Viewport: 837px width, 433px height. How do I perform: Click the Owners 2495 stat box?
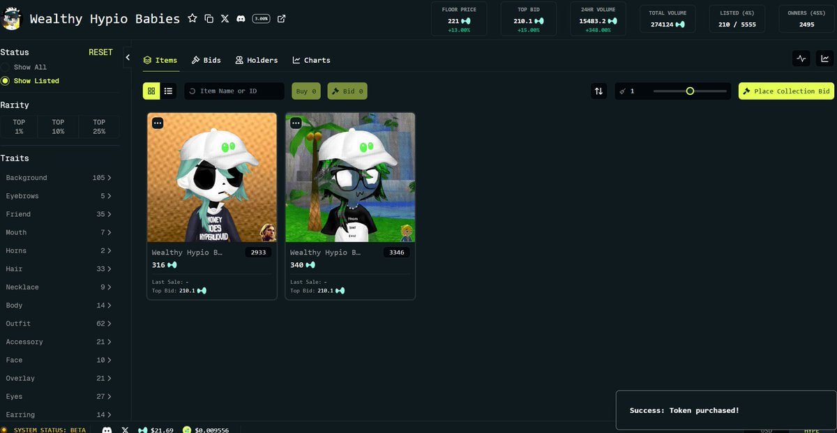tap(806, 19)
